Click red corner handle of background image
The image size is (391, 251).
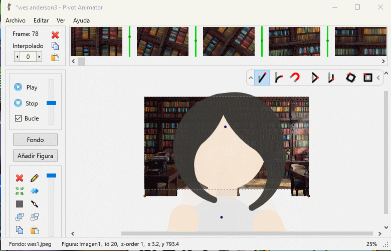pyautogui.click(x=309, y=196)
